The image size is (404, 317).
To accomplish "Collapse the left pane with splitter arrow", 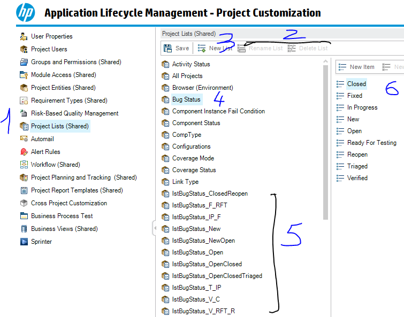I will pyautogui.click(x=155, y=229).
